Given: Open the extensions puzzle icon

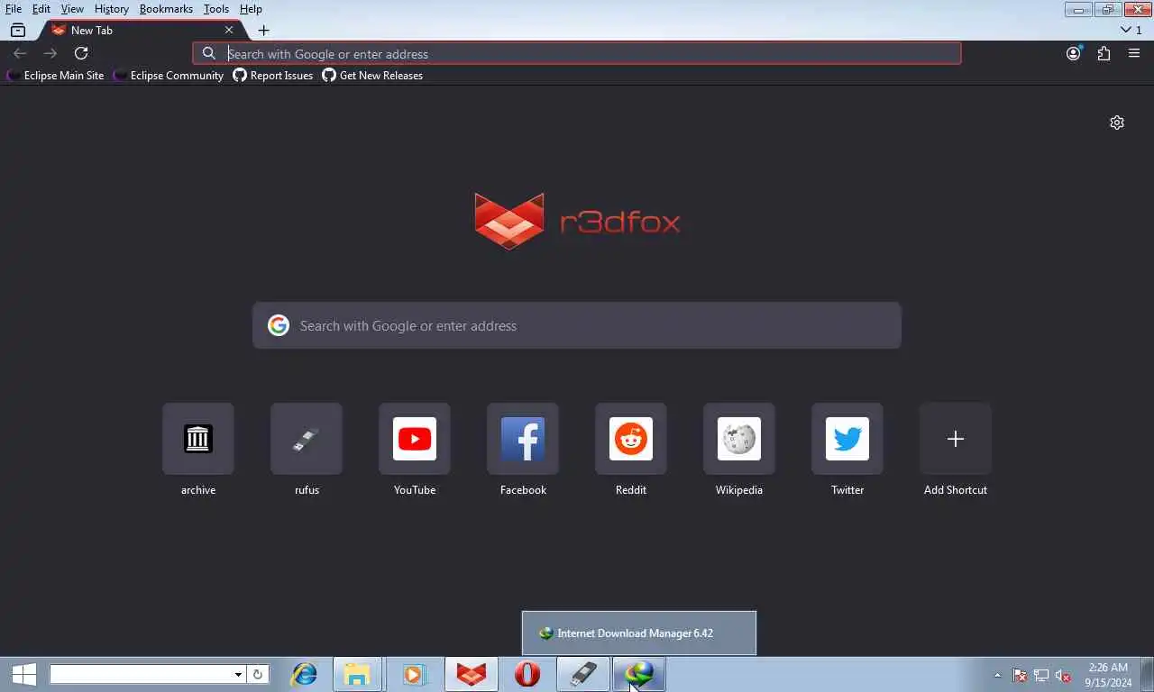Looking at the screenshot, I should point(1104,53).
